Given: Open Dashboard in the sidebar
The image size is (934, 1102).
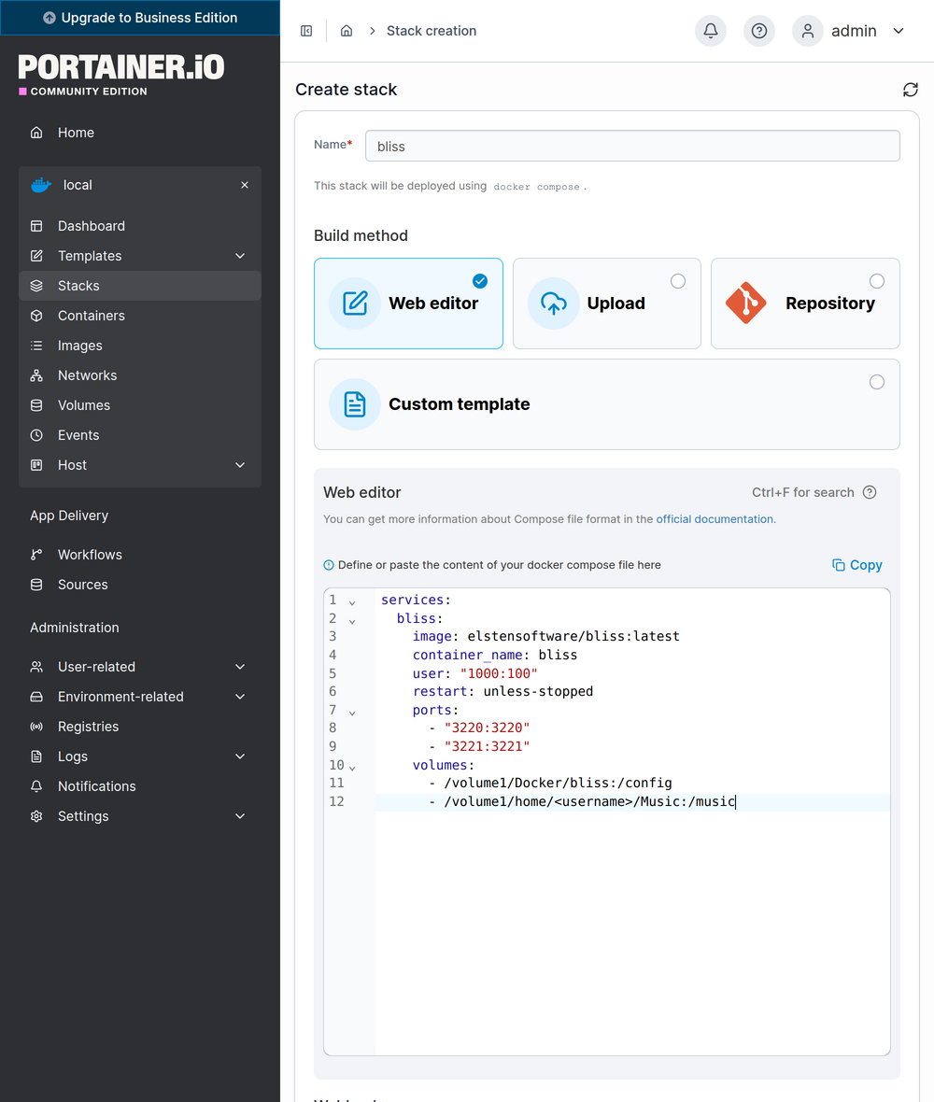Looking at the screenshot, I should pyautogui.click(x=140, y=226).
